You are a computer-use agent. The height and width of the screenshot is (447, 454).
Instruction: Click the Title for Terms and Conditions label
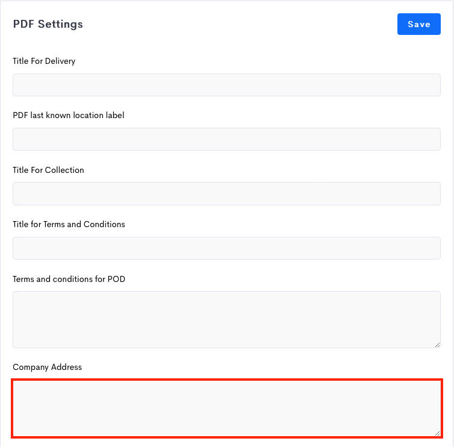point(69,224)
